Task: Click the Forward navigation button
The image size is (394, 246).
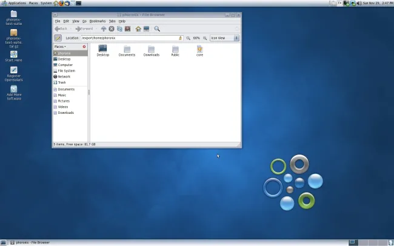Action: coord(84,28)
